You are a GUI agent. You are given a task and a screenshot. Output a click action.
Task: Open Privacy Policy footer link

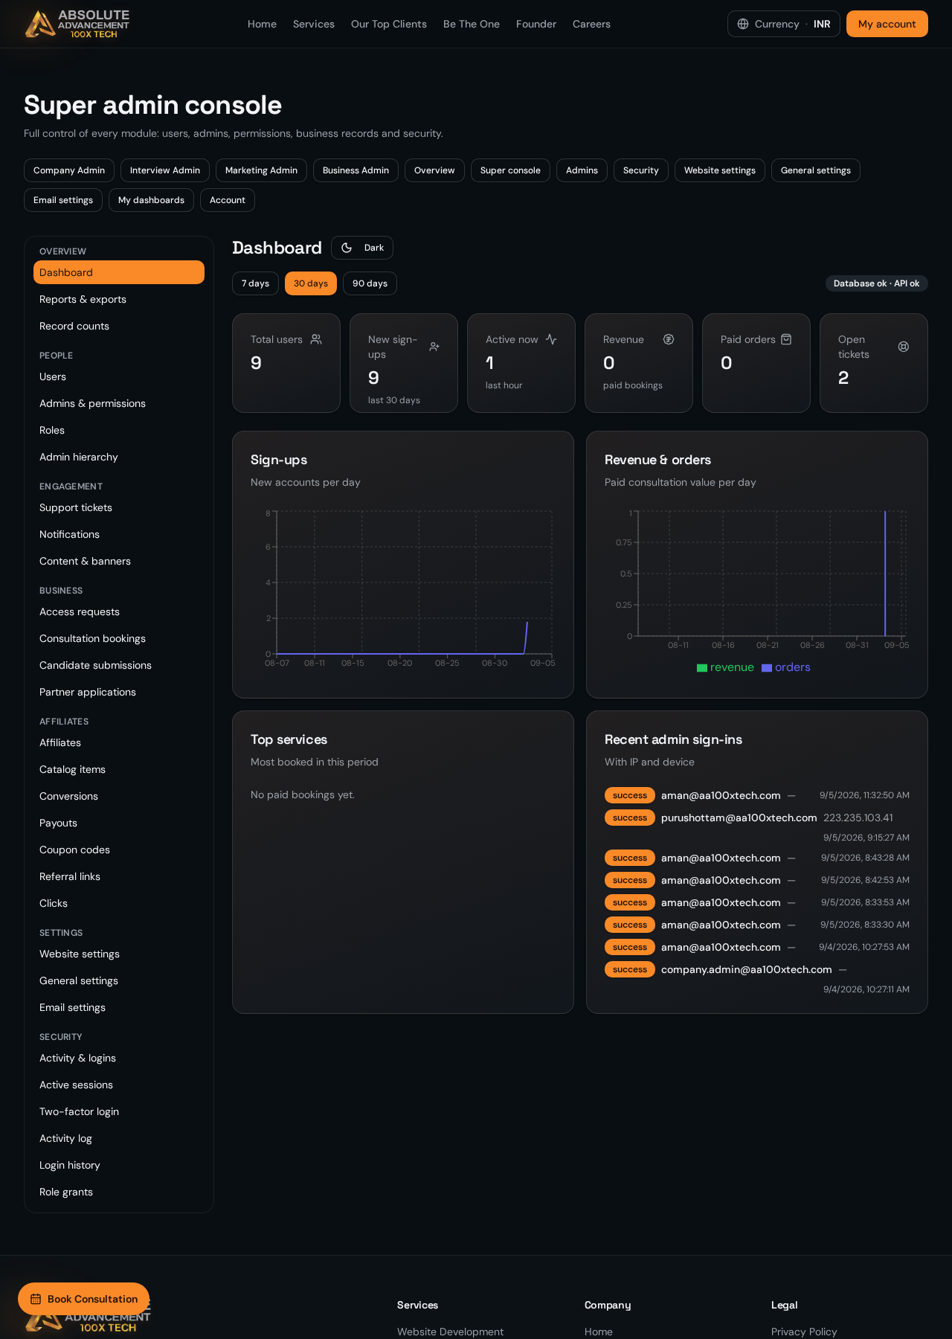(804, 1332)
